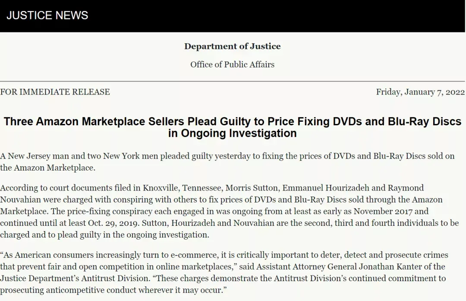
Task: Click the black header banner area
Action: pos(233,16)
